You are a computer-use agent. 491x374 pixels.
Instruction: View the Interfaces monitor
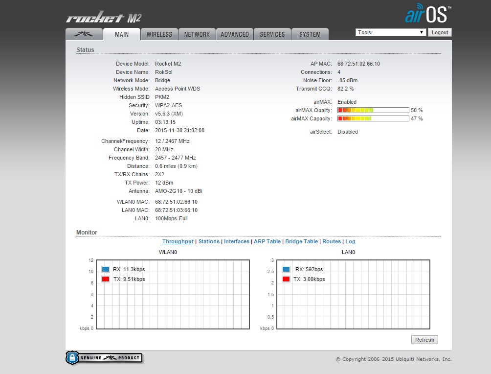point(236,241)
